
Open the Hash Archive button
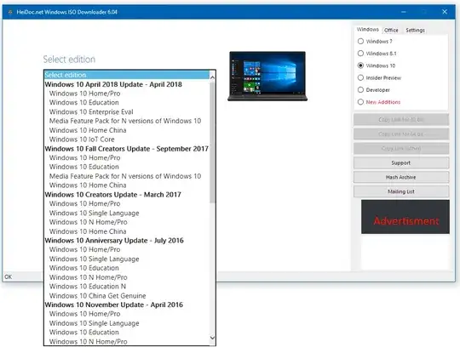coord(401,177)
